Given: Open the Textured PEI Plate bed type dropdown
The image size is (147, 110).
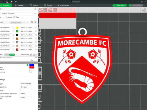Looking at the screenshot, I should 20,17.
